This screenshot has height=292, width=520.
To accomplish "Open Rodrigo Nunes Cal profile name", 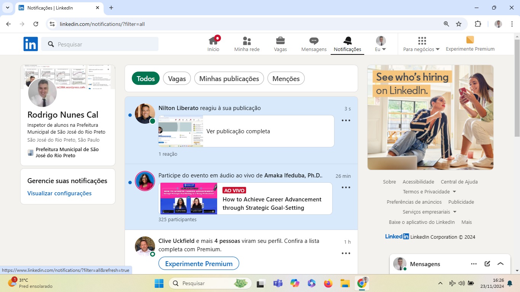I will pyautogui.click(x=63, y=115).
